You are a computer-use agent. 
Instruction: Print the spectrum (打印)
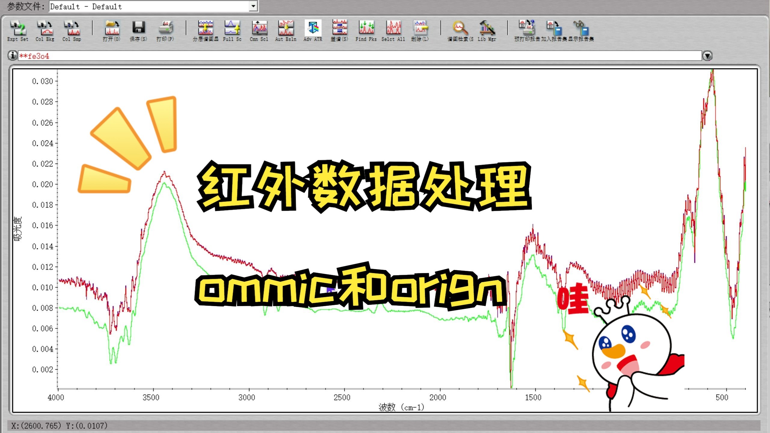(165, 30)
